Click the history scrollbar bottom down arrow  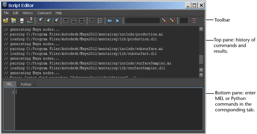[201, 75]
